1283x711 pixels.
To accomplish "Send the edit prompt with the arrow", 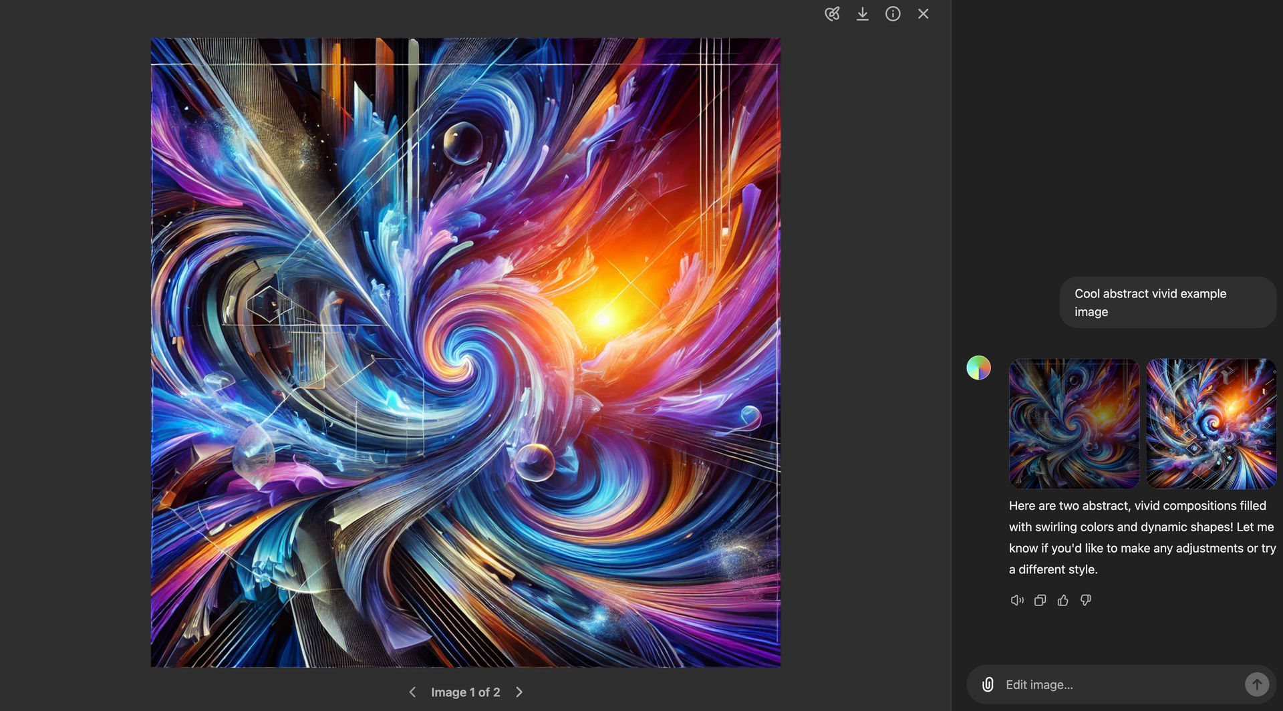I will click(1258, 684).
